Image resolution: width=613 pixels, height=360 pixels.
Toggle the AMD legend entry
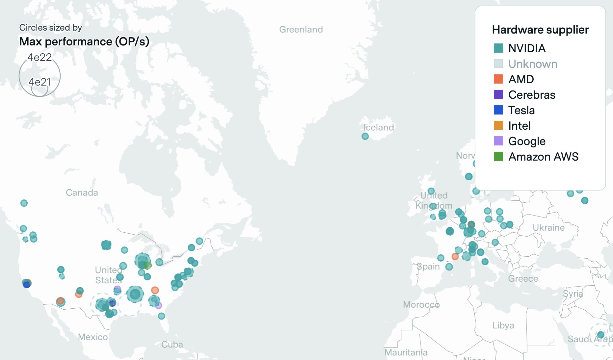click(521, 79)
